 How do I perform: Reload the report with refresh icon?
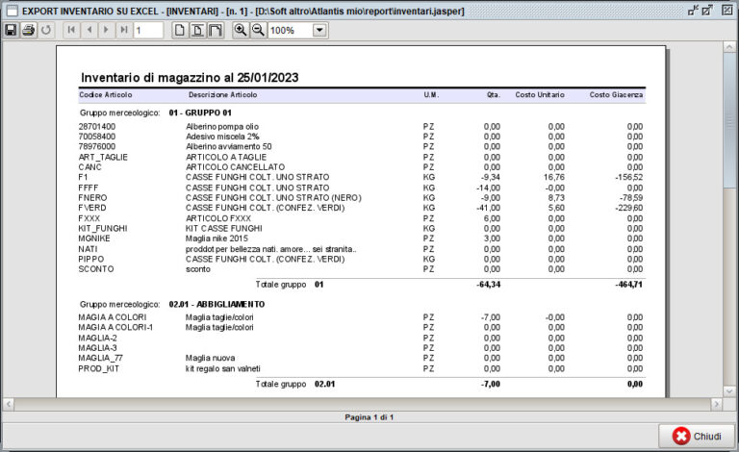tap(46, 31)
